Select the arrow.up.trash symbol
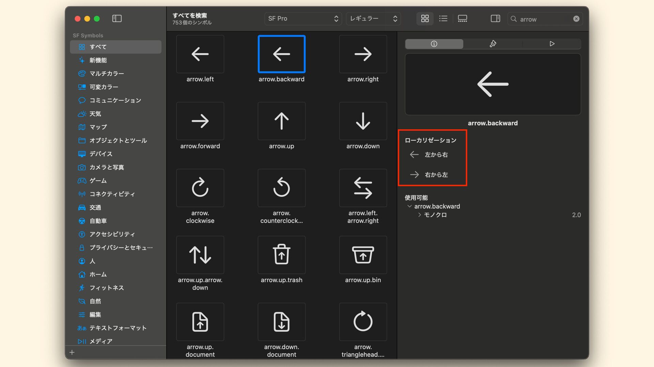The height and width of the screenshot is (367, 654). click(x=281, y=255)
